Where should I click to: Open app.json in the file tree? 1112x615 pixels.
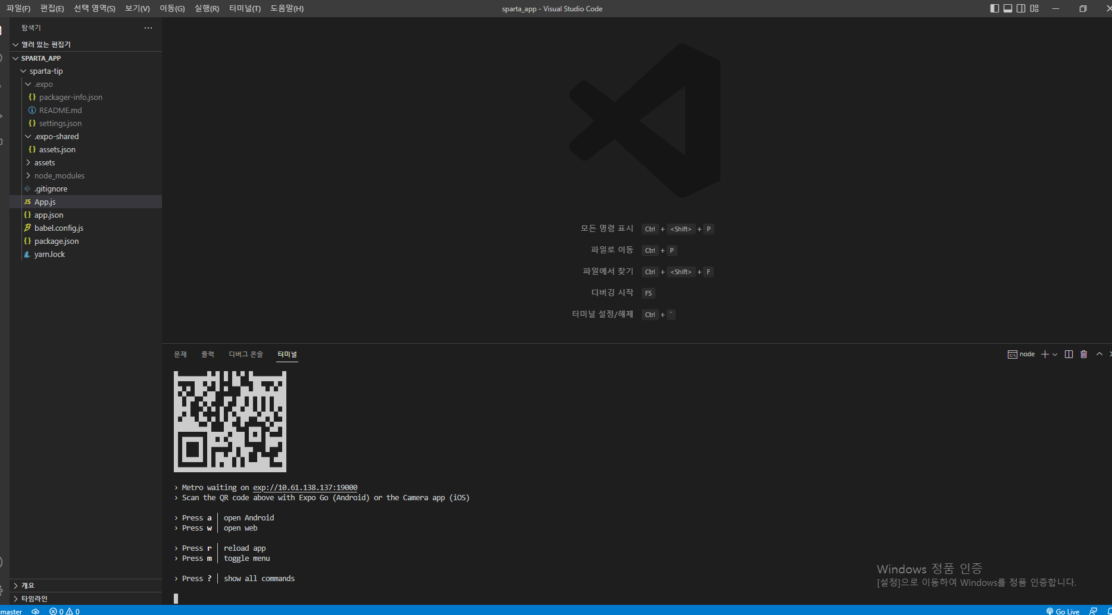(x=86, y=215)
